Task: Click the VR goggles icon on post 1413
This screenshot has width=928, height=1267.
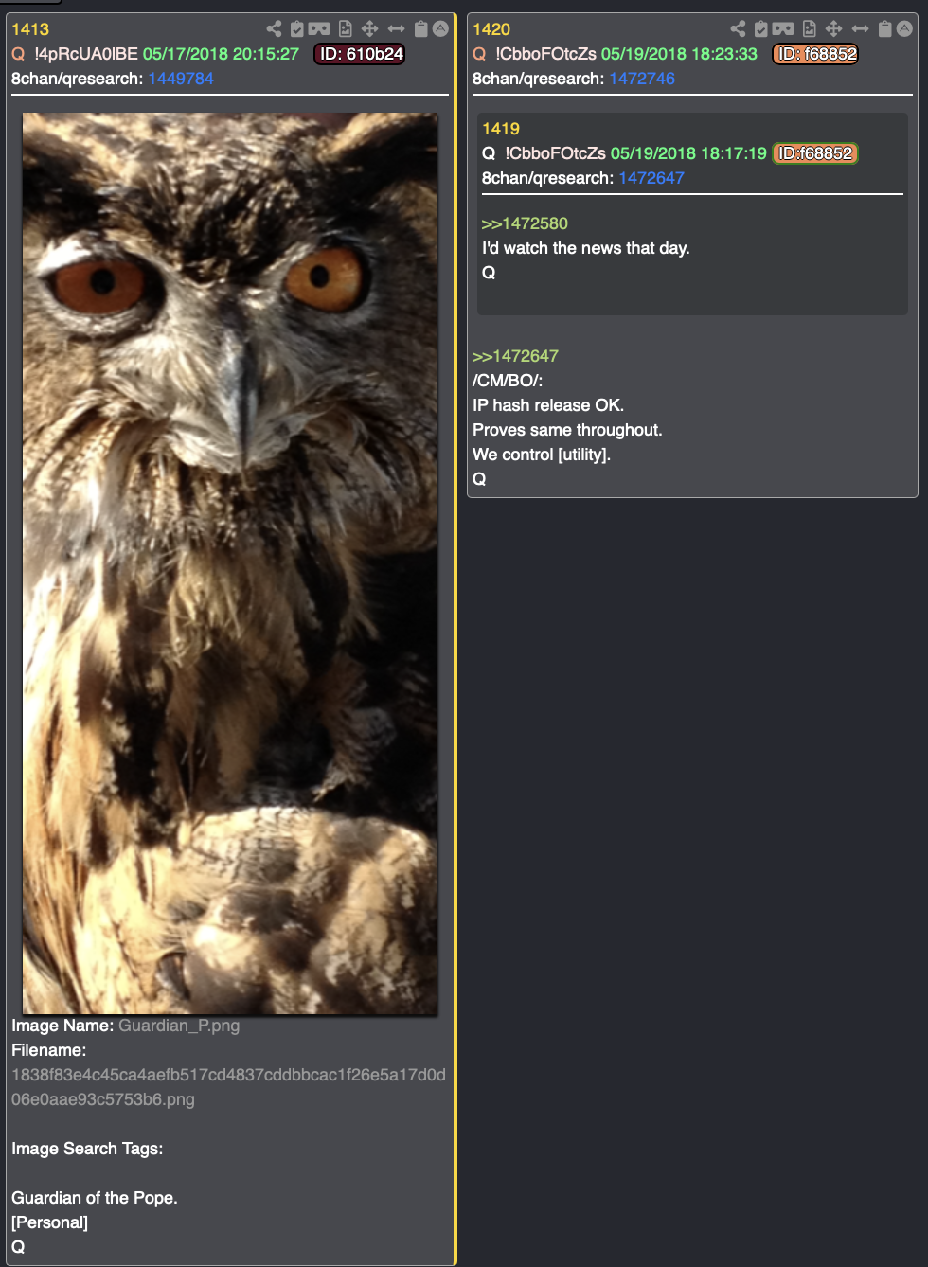Action: 319,28
